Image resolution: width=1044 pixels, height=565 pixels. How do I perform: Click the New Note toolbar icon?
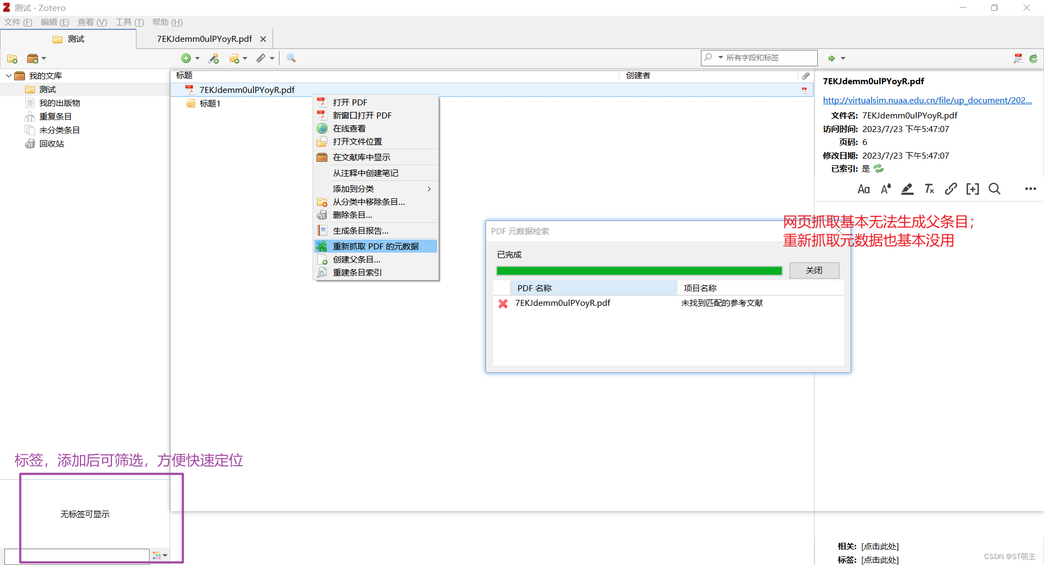(234, 58)
